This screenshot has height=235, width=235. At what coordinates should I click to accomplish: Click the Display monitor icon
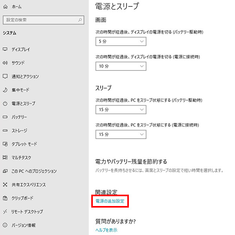point(5,49)
